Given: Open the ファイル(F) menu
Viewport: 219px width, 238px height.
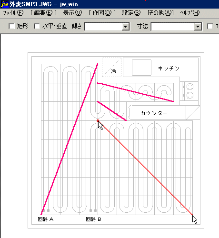Looking at the screenshot, I should point(13,13).
